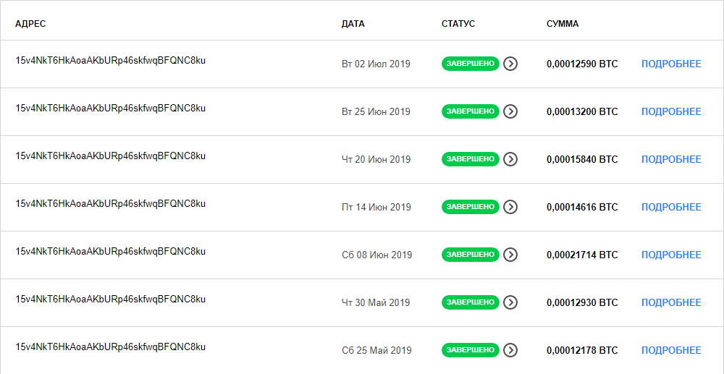Open Подробнее for 0,00012590 BTC payment
The width and height of the screenshot is (724, 374).
(x=671, y=64)
